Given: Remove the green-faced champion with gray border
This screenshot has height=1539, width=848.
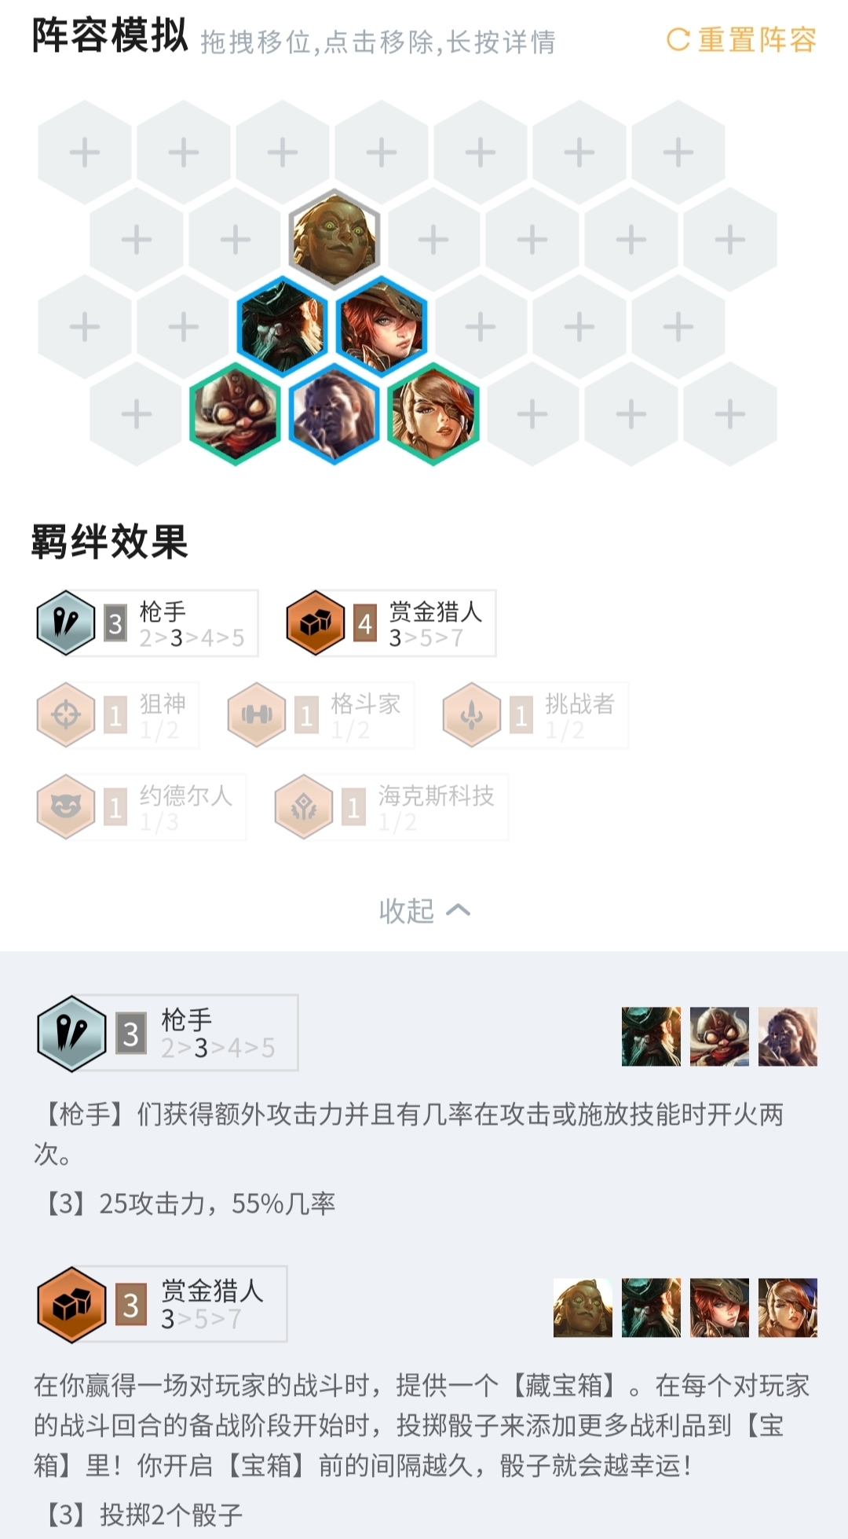Looking at the screenshot, I should pos(334,239).
